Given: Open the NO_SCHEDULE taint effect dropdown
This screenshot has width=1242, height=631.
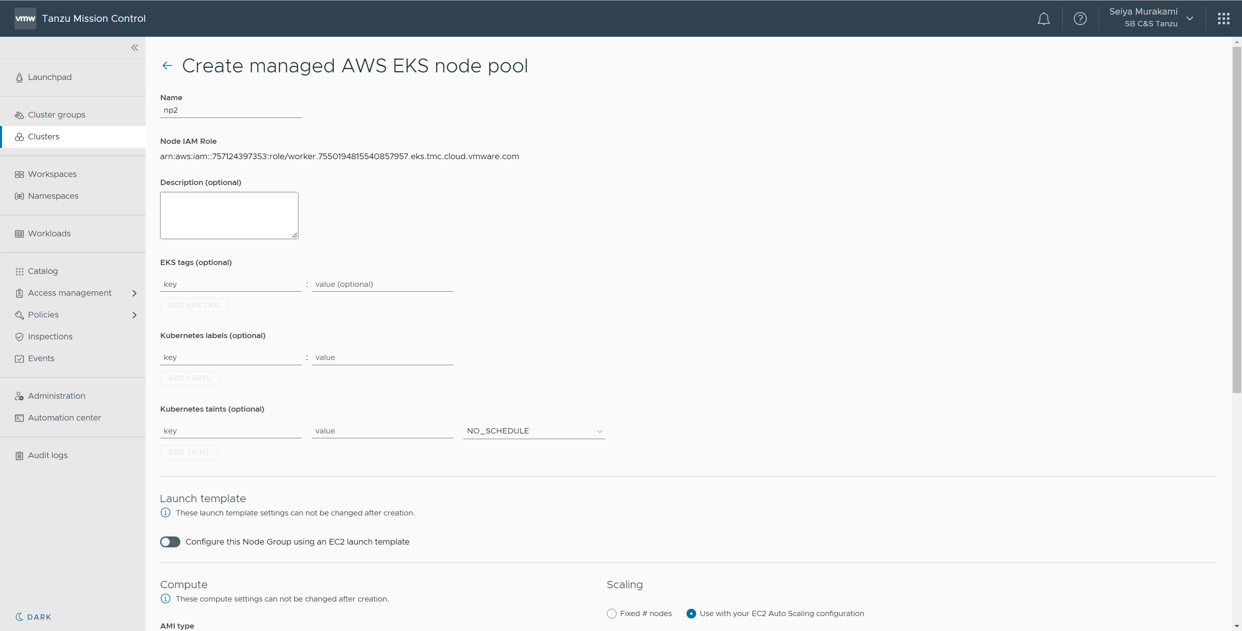Looking at the screenshot, I should 534,431.
